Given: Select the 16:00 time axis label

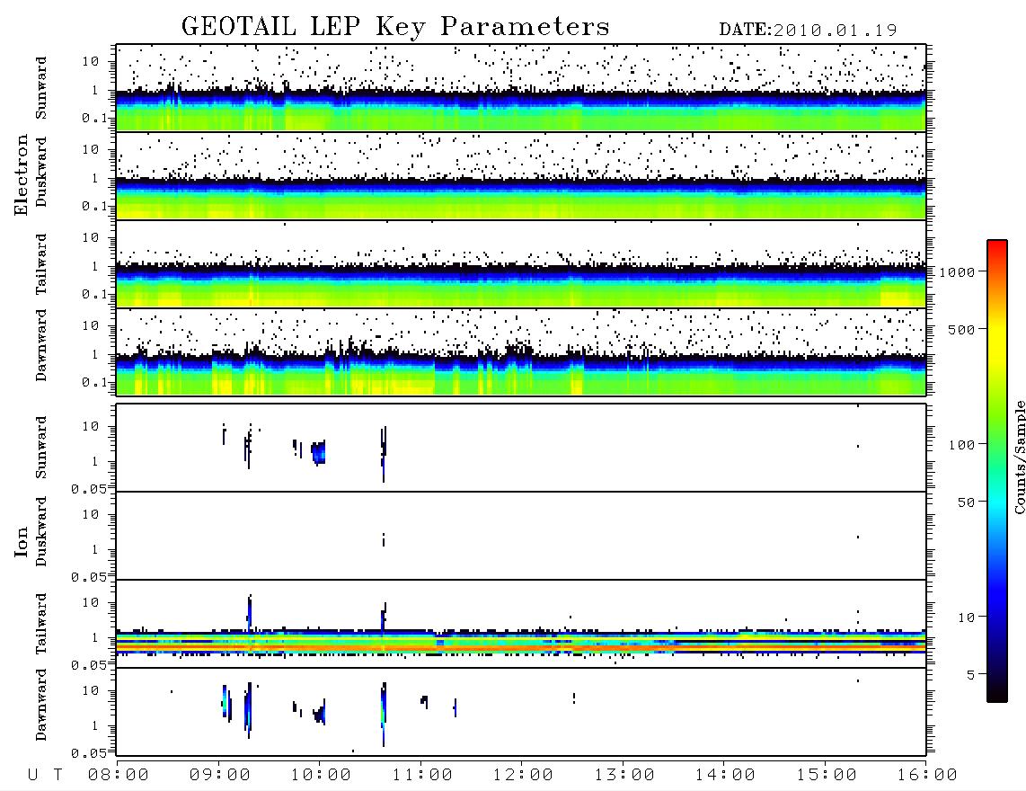Looking at the screenshot, I should (x=927, y=775).
